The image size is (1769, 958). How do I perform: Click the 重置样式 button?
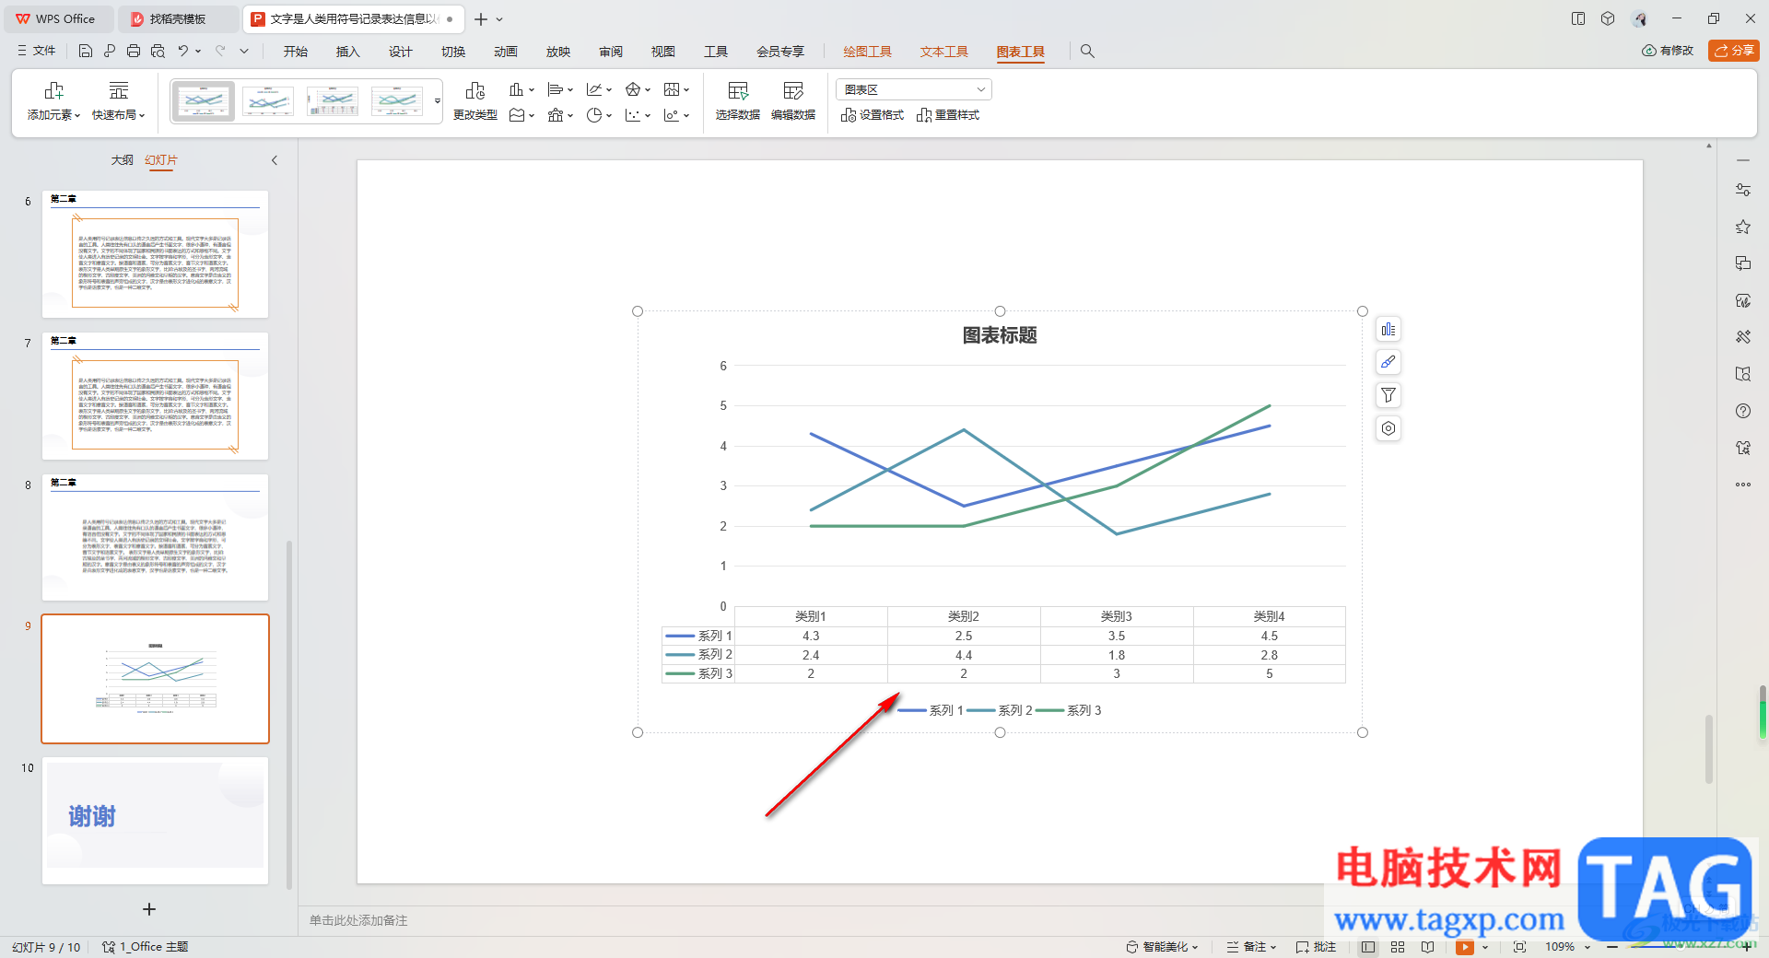pos(948,115)
